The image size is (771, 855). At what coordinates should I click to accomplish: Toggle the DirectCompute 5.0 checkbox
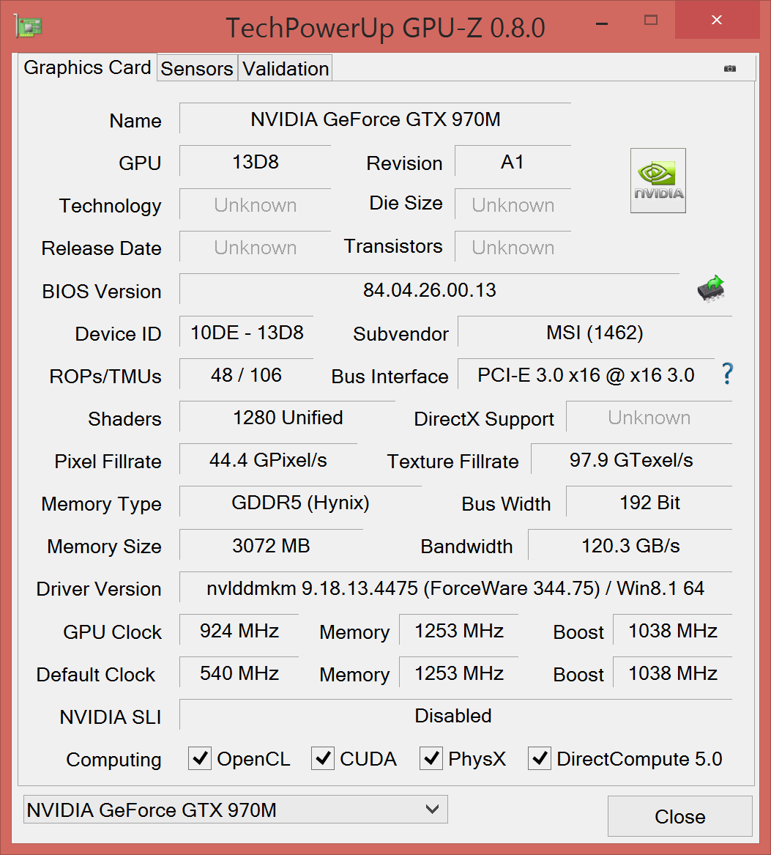(x=539, y=758)
